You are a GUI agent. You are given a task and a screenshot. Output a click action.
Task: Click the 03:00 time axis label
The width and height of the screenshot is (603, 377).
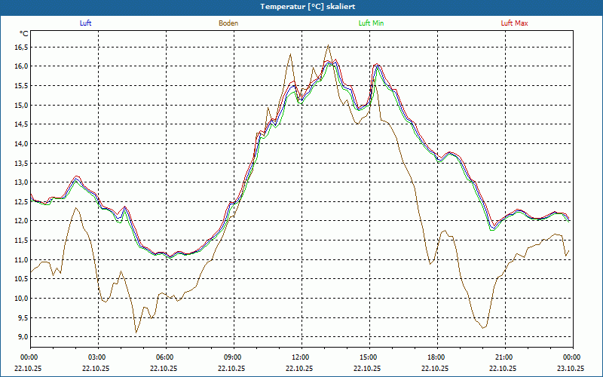(x=97, y=357)
